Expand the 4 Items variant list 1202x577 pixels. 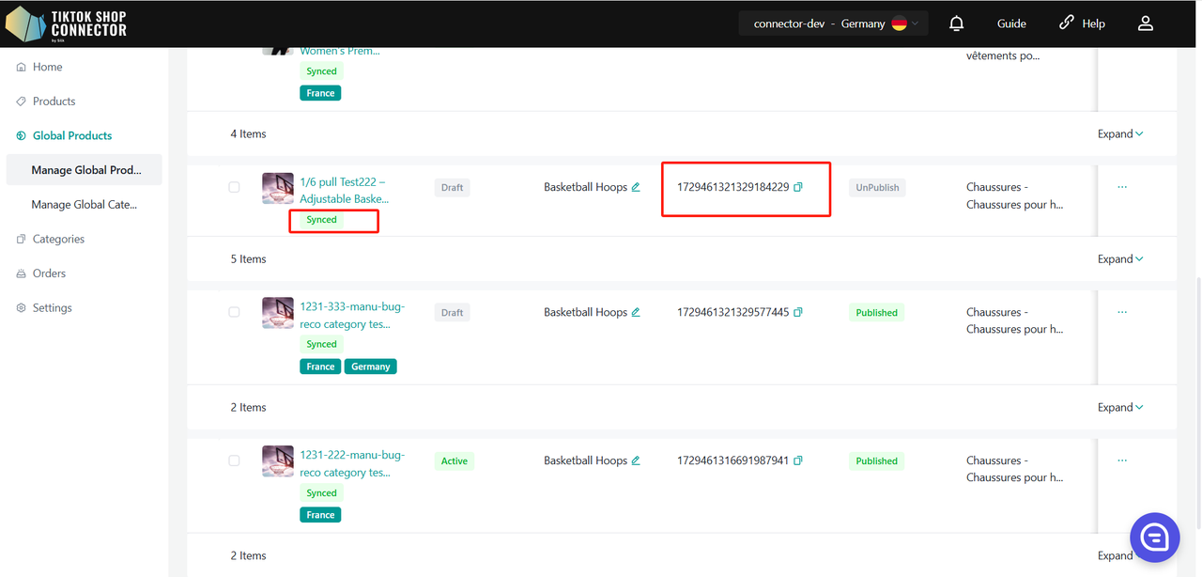click(1120, 133)
